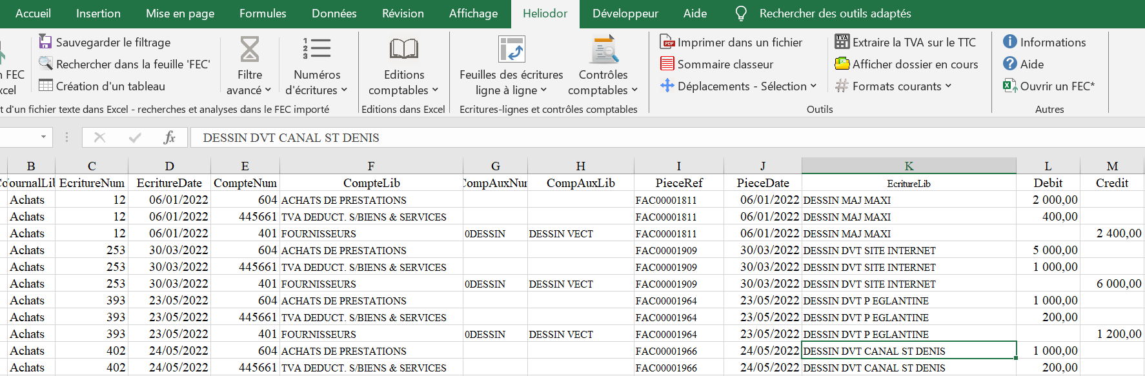Click Extraire la TVA sur le TTC
The width and height of the screenshot is (1145, 376).
[906, 42]
